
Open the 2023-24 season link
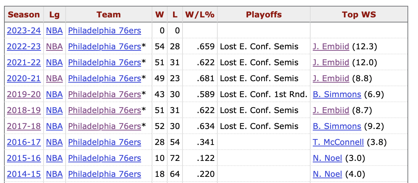point(24,31)
